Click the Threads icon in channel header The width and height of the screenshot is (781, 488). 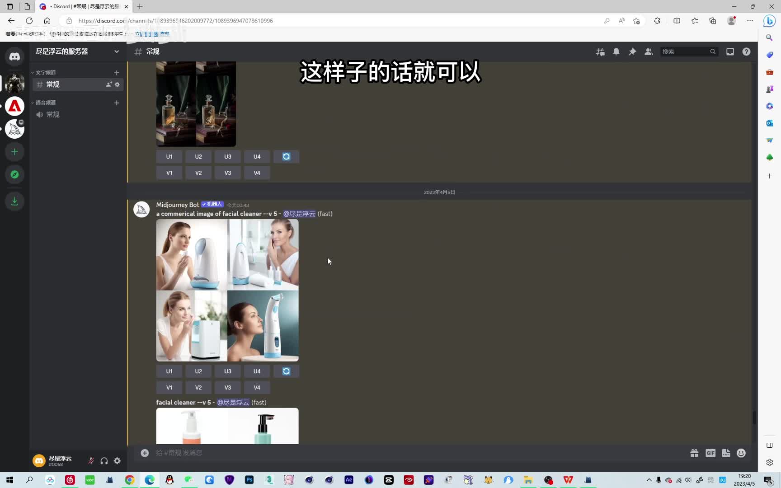pos(600,52)
